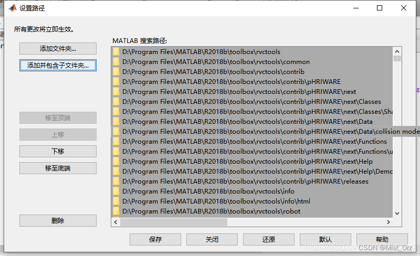Click folder icon of rvctools root path

(x=116, y=51)
